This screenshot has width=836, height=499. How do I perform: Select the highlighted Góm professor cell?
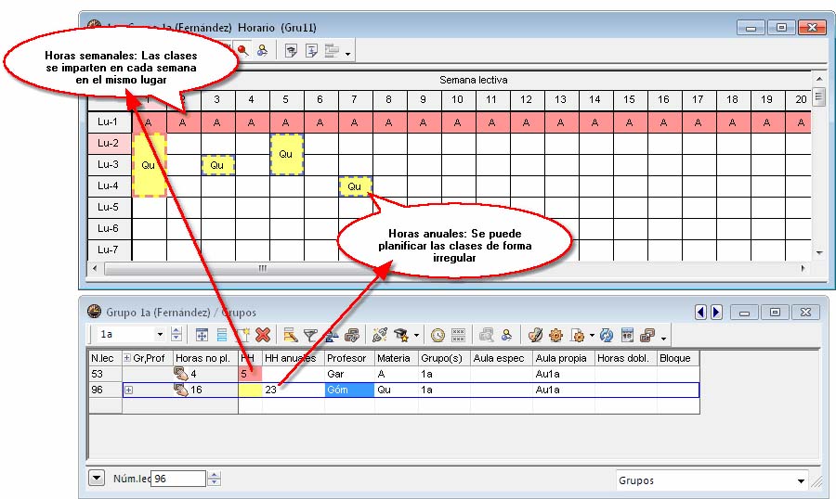coord(349,390)
